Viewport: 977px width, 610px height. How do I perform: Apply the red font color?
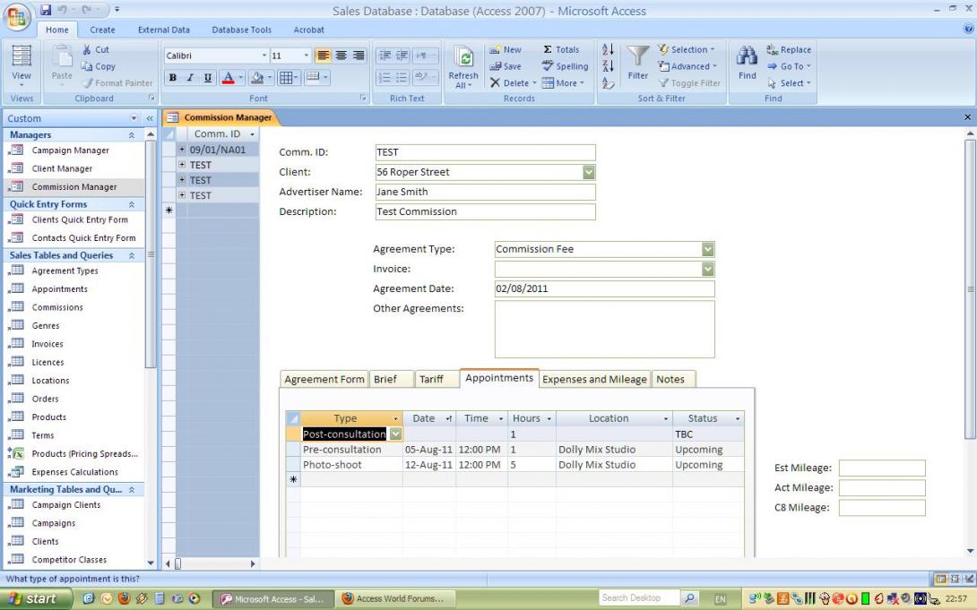click(228, 78)
